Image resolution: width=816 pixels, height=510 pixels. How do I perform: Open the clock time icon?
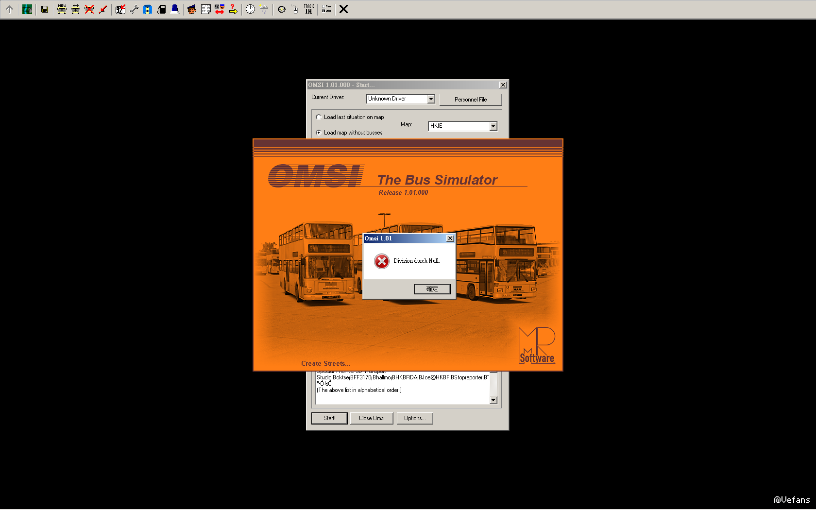[250, 9]
